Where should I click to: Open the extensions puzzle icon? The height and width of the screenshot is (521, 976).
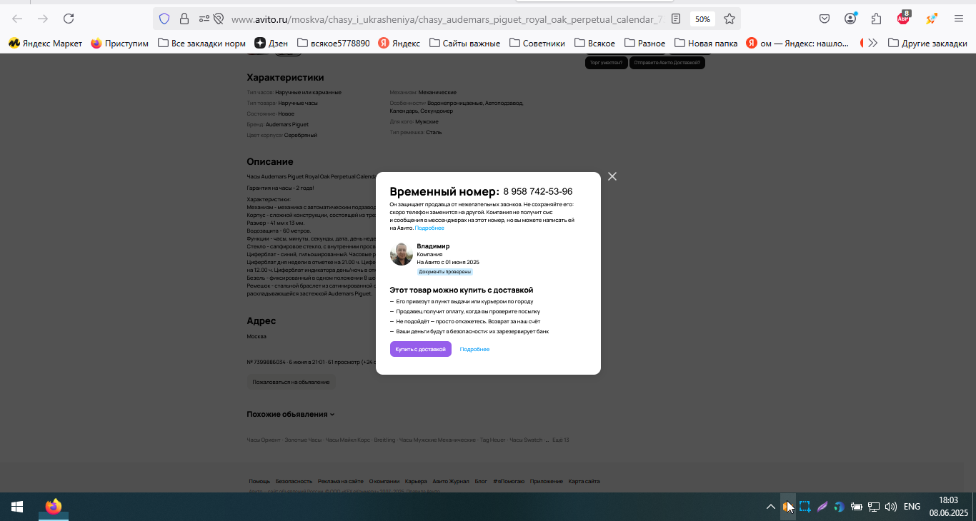point(877,19)
